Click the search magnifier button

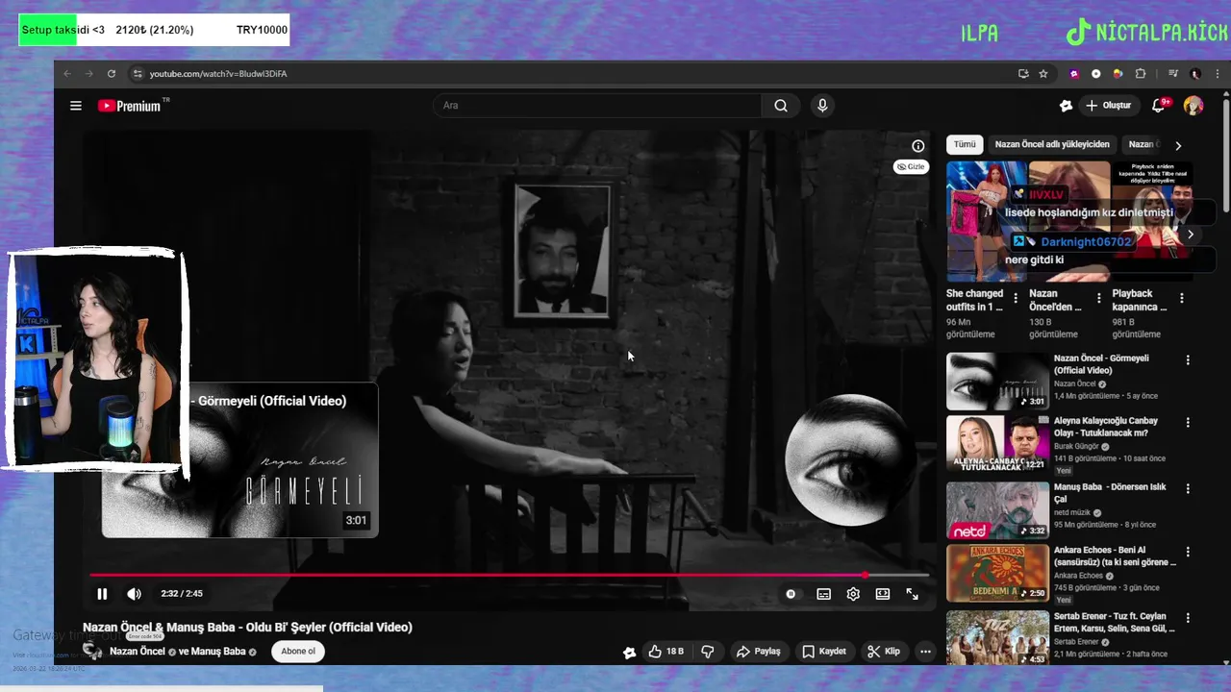point(781,106)
